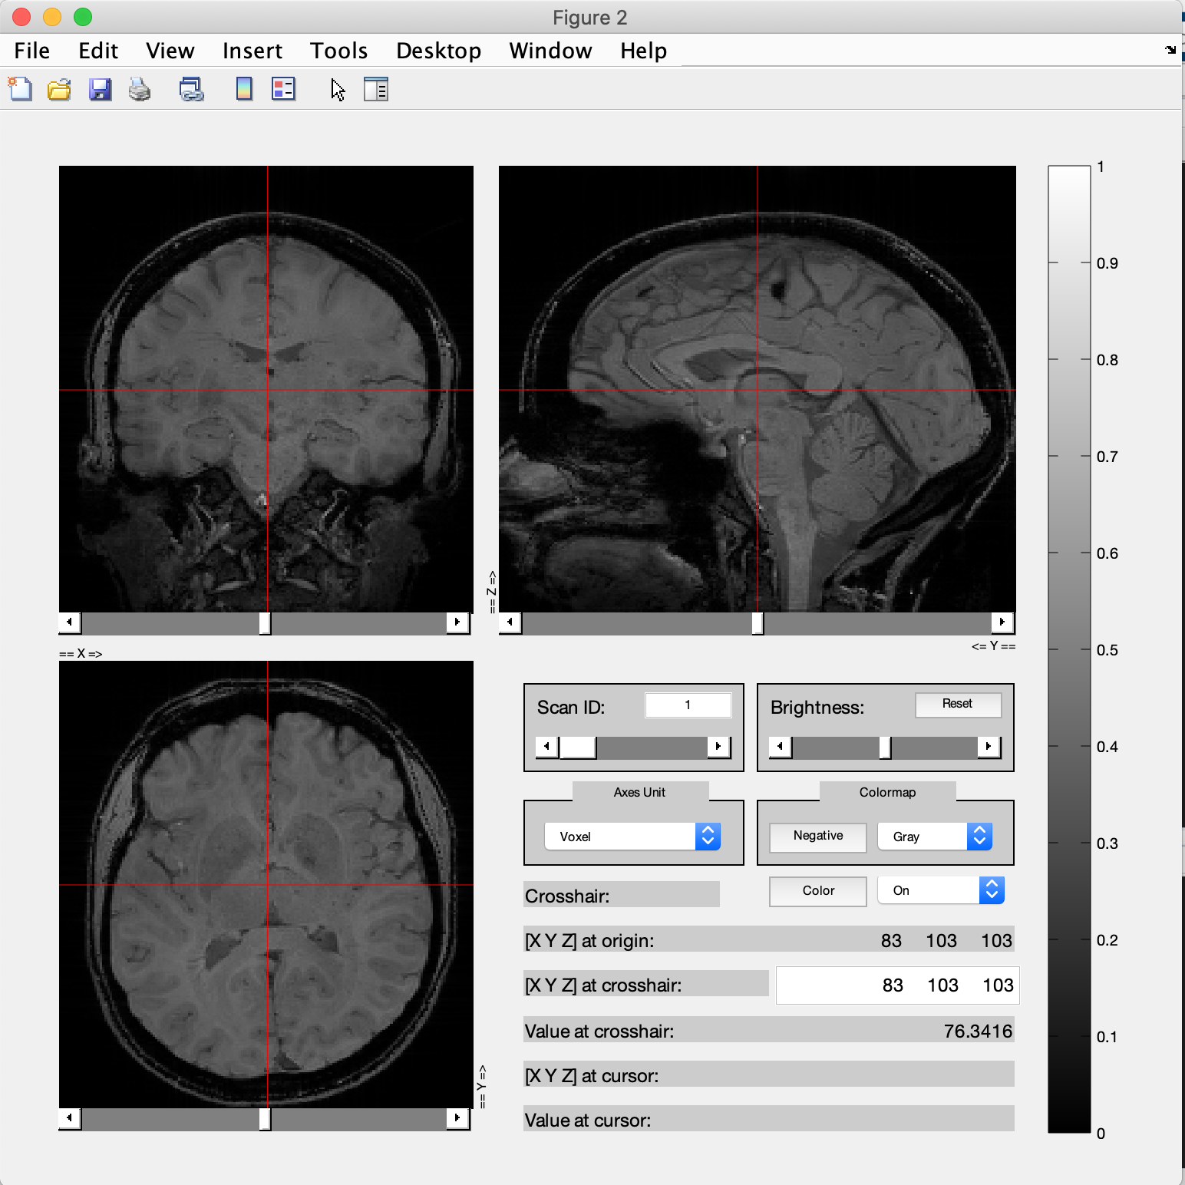Open the Help menu
The width and height of the screenshot is (1185, 1185).
643,51
